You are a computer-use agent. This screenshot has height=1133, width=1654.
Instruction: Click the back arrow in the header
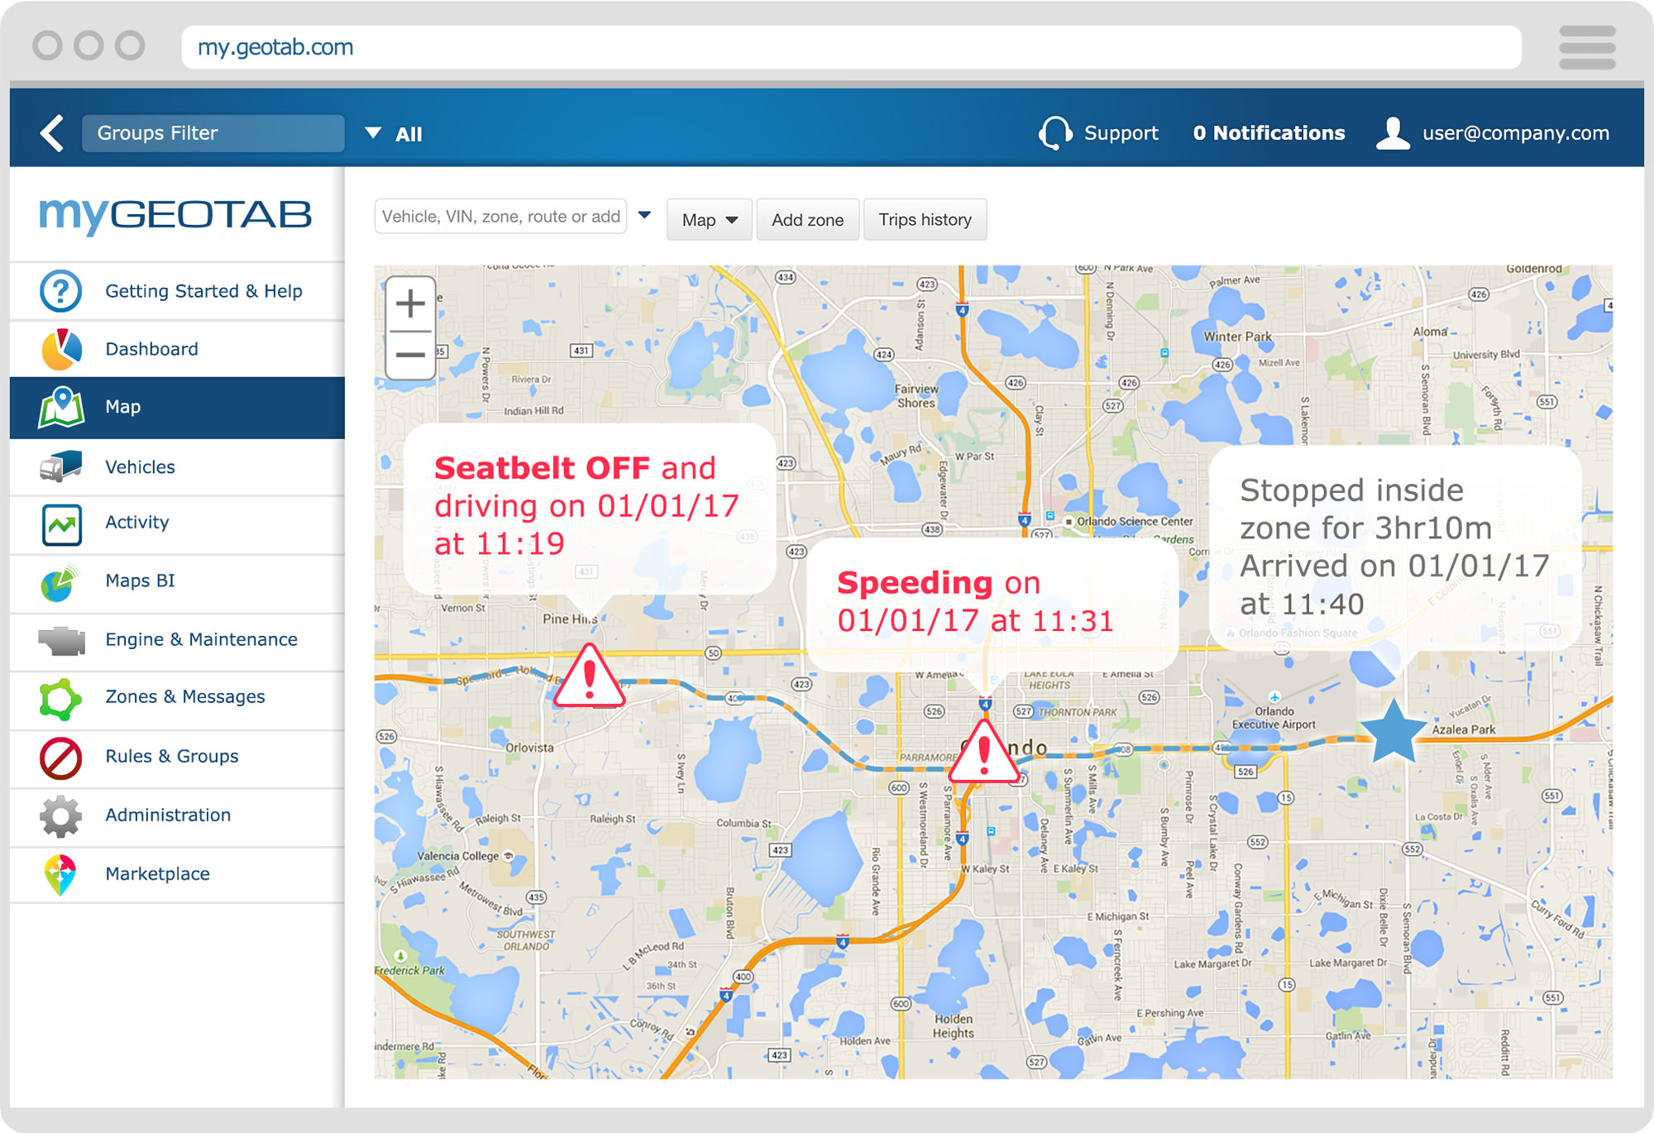point(53,133)
